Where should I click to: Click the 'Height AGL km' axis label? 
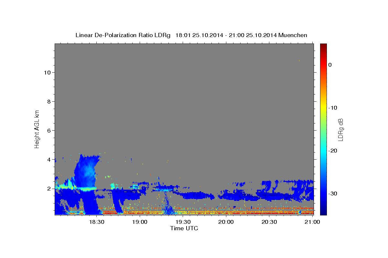tap(37, 129)
